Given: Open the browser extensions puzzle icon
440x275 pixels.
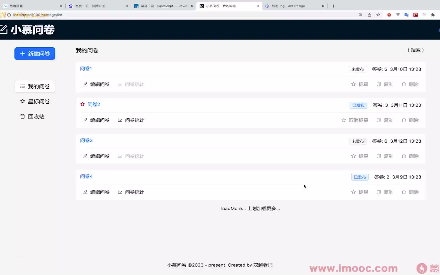Looking at the screenshot, I should (x=433, y=15).
